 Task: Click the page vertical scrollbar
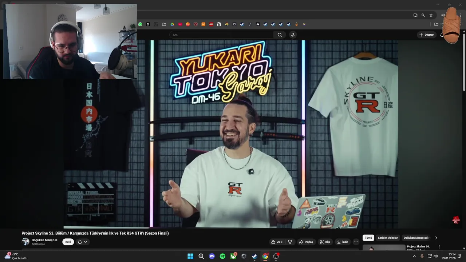tap(464, 62)
